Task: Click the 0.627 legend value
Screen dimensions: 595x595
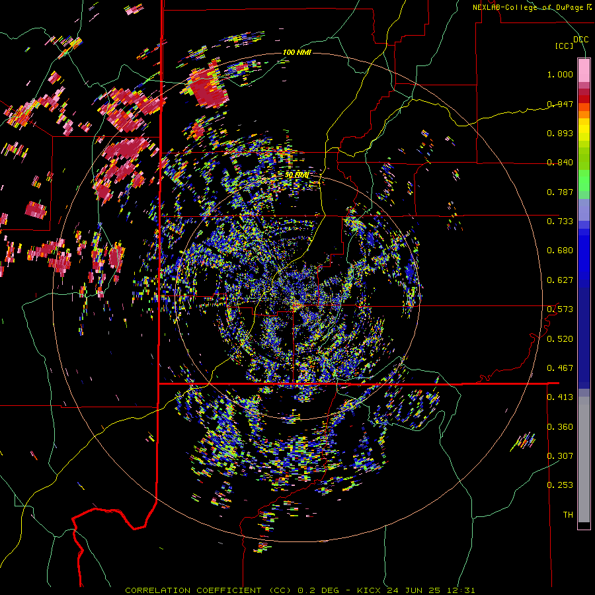Action: pyautogui.click(x=560, y=280)
